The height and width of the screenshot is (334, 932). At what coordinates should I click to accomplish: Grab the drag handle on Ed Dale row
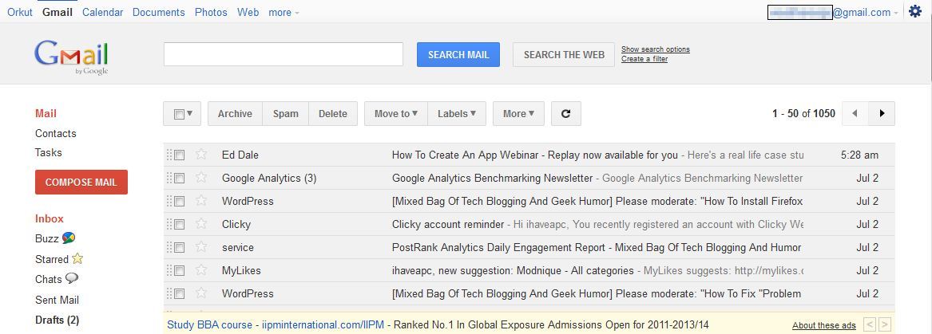pyautogui.click(x=169, y=155)
